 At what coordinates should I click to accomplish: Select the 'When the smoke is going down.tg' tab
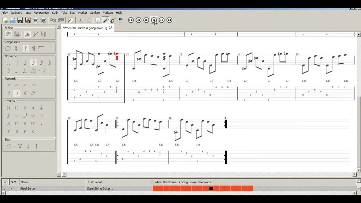[x=85, y=28]
